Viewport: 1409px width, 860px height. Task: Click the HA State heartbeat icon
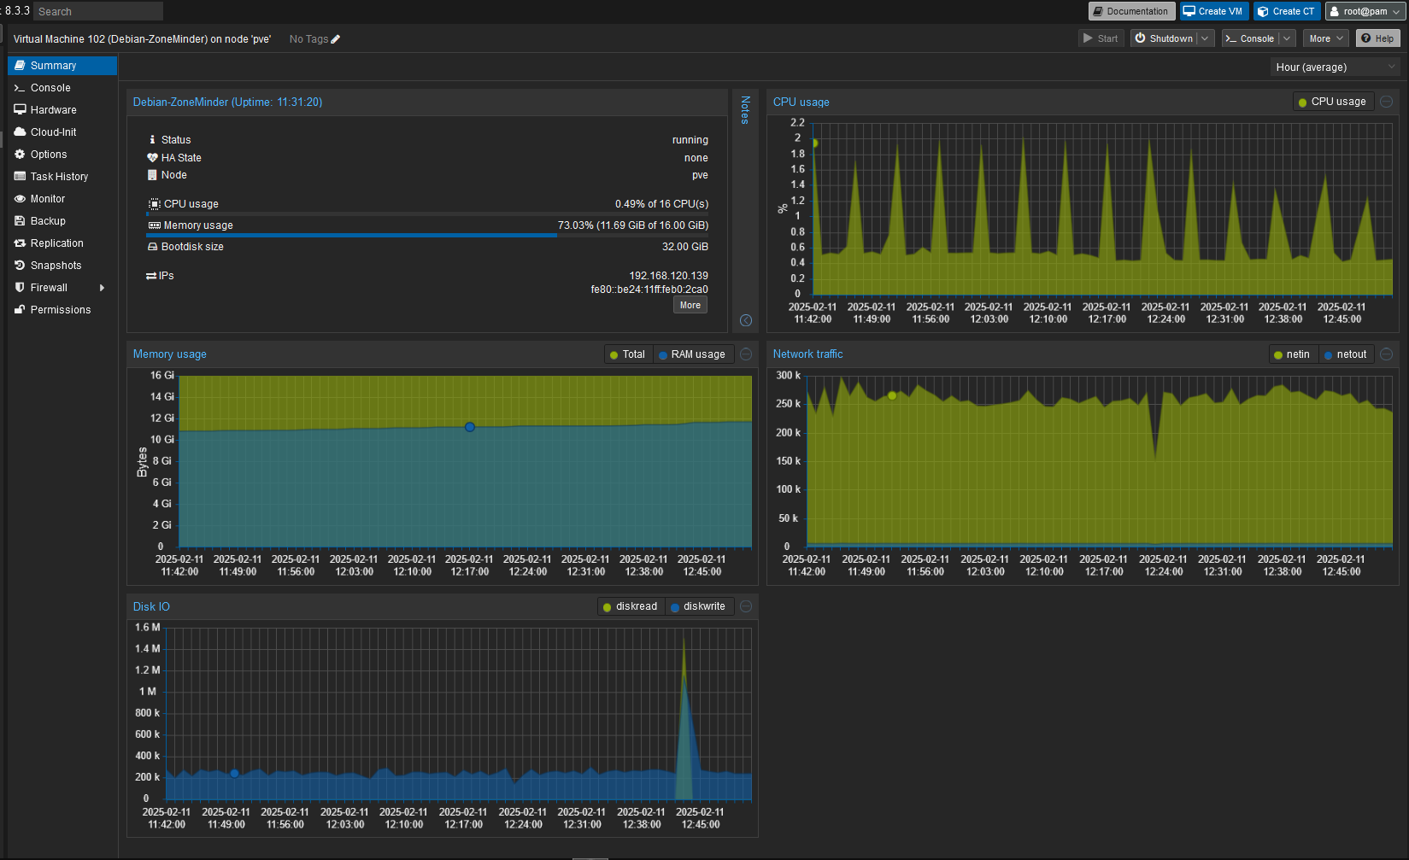pos(153,158)
